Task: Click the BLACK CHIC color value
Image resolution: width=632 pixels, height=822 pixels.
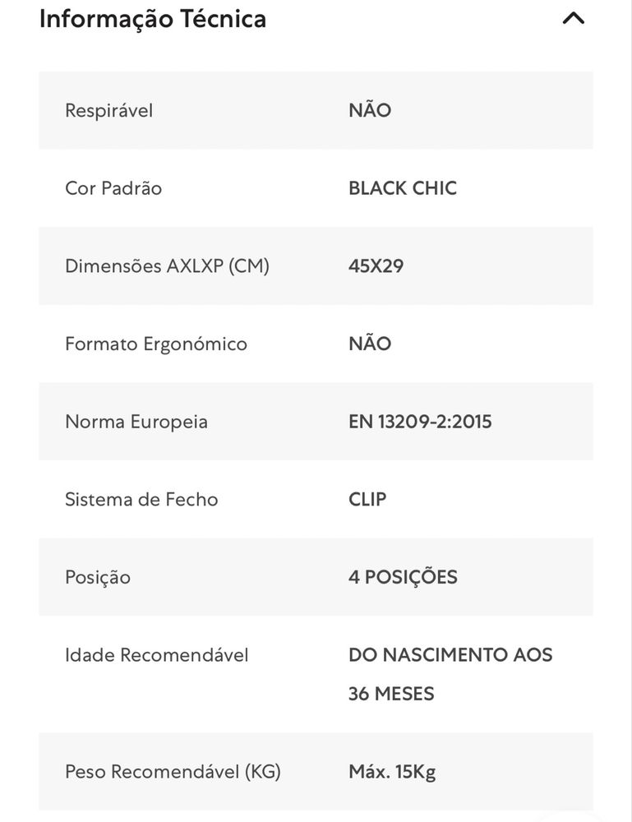Action: point(403,188)
